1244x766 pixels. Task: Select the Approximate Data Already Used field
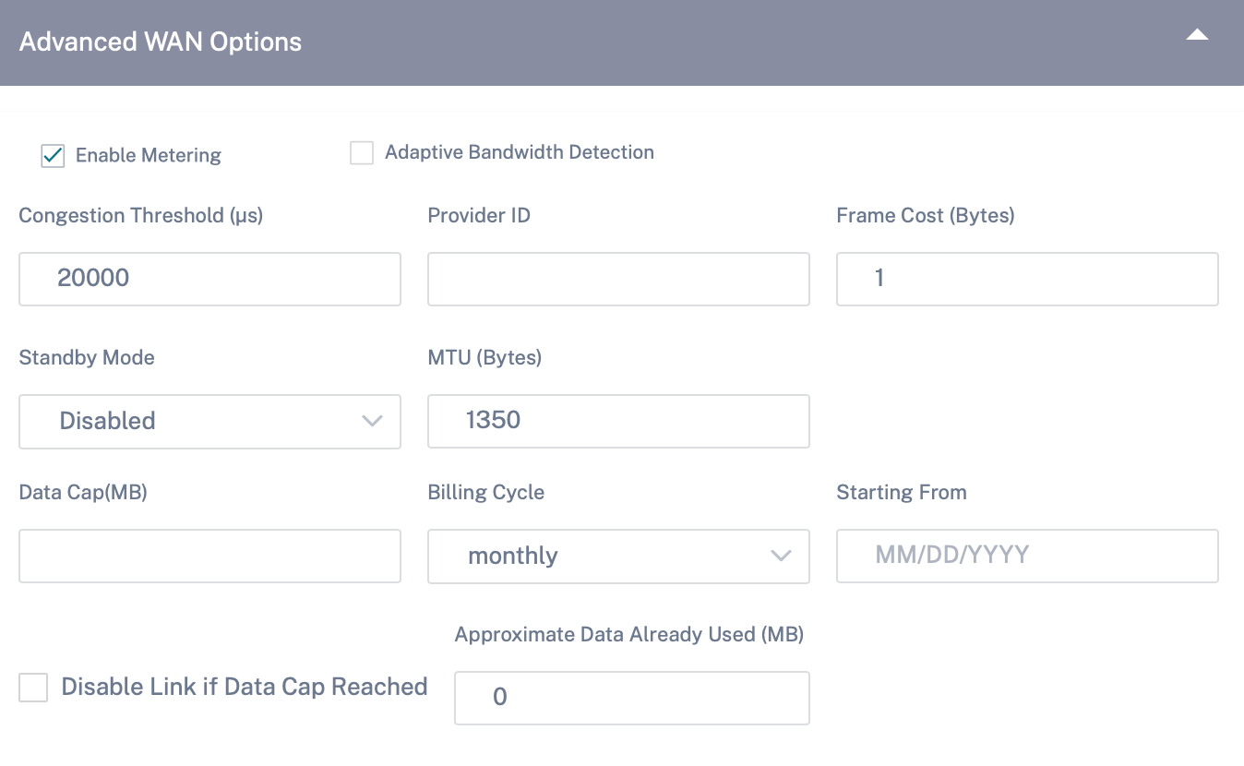pyautogui.click(x=632, y=698)
